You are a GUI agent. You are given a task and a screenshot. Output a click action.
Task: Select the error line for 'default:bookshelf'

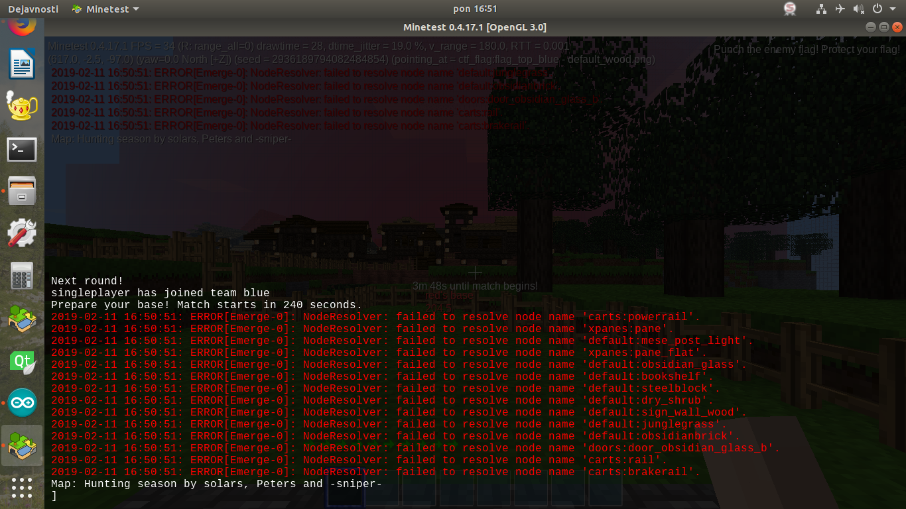(383, 376)
